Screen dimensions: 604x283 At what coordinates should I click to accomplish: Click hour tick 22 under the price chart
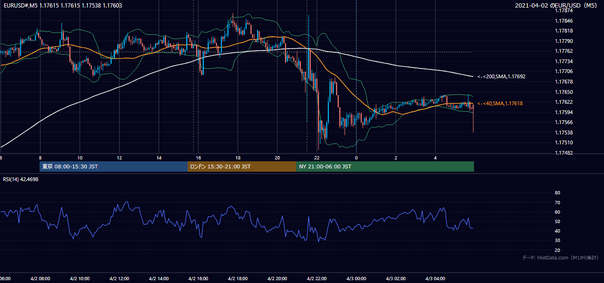317,158
